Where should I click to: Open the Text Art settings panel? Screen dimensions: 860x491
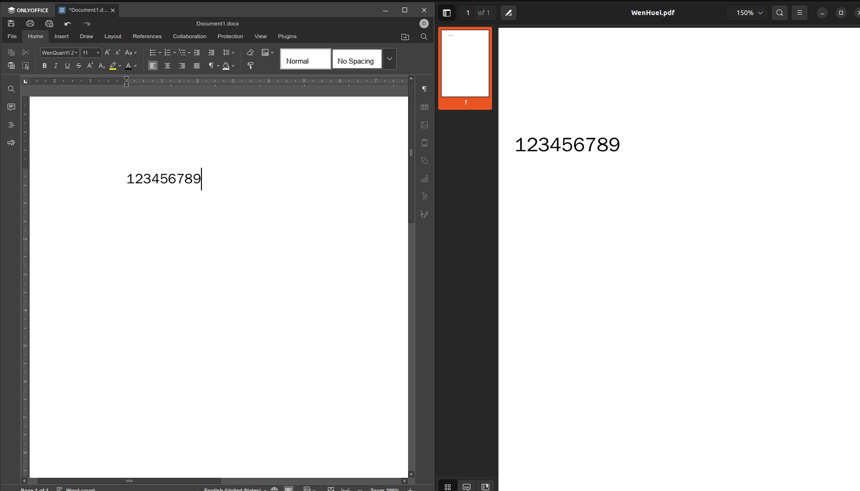click(425, 196)
